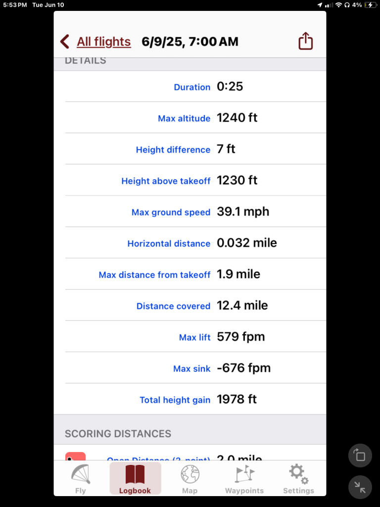The image size is (380, 507).
Task: Switch to the Waypoints tab label
Action: point(244,491)
